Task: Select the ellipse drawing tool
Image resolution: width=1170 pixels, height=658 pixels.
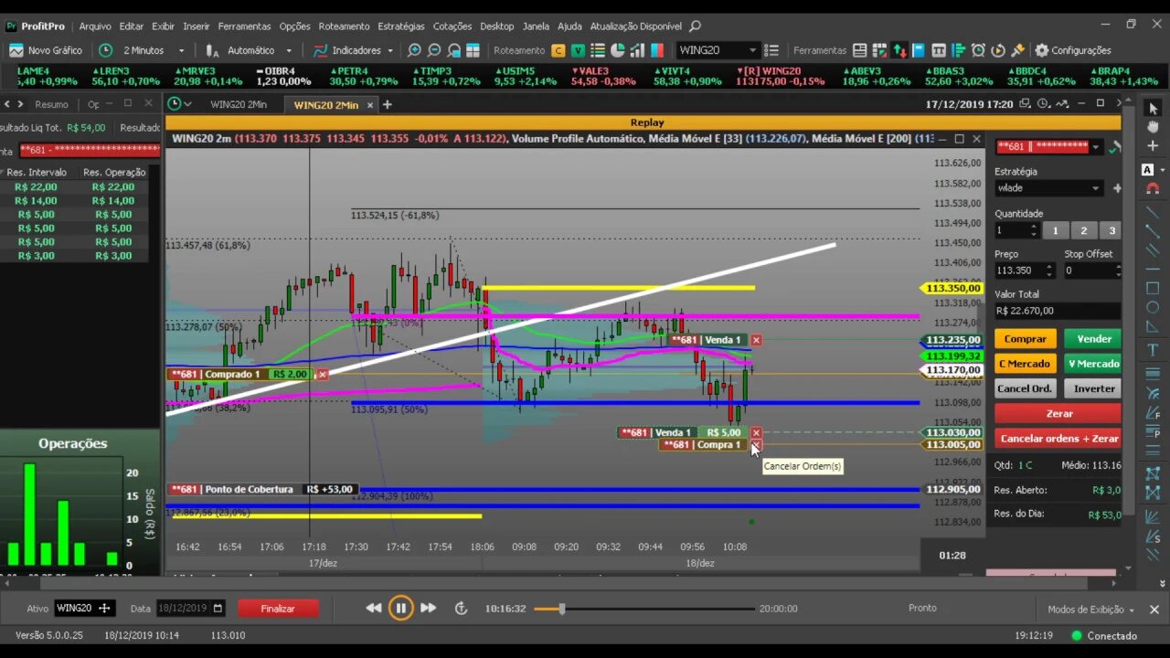Action: pyautogui.click(x=1153, y=308)
